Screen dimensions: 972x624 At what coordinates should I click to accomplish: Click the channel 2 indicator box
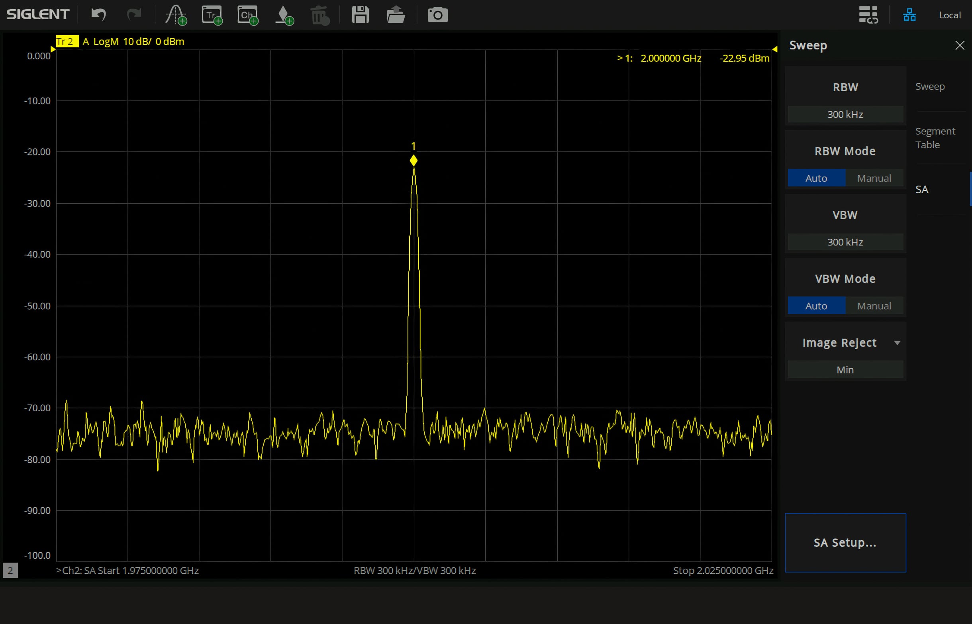click(10, 571)
